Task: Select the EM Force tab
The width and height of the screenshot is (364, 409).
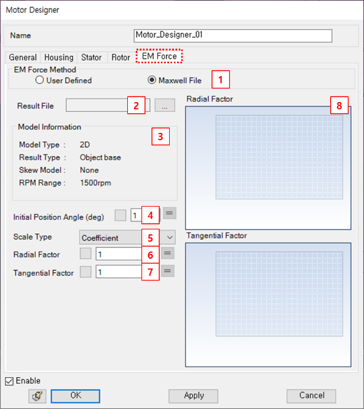Action: pyautogui.click(x=159, y=56)
